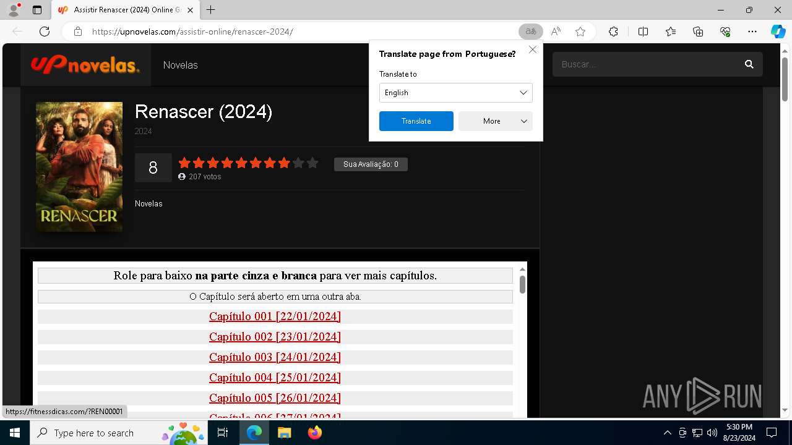The image size is (792, 445).
Task: Open translate options icon in address bar
Action: 530,32
